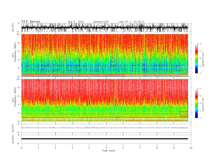
Task: Click the "ch.3(V)" axis label
Action: pos(13,129)
